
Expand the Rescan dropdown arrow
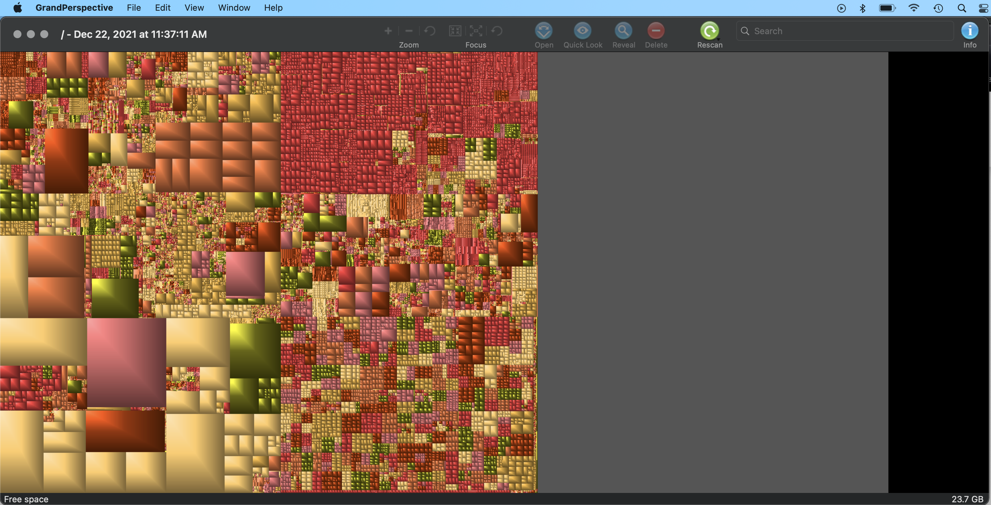[718, 39]
